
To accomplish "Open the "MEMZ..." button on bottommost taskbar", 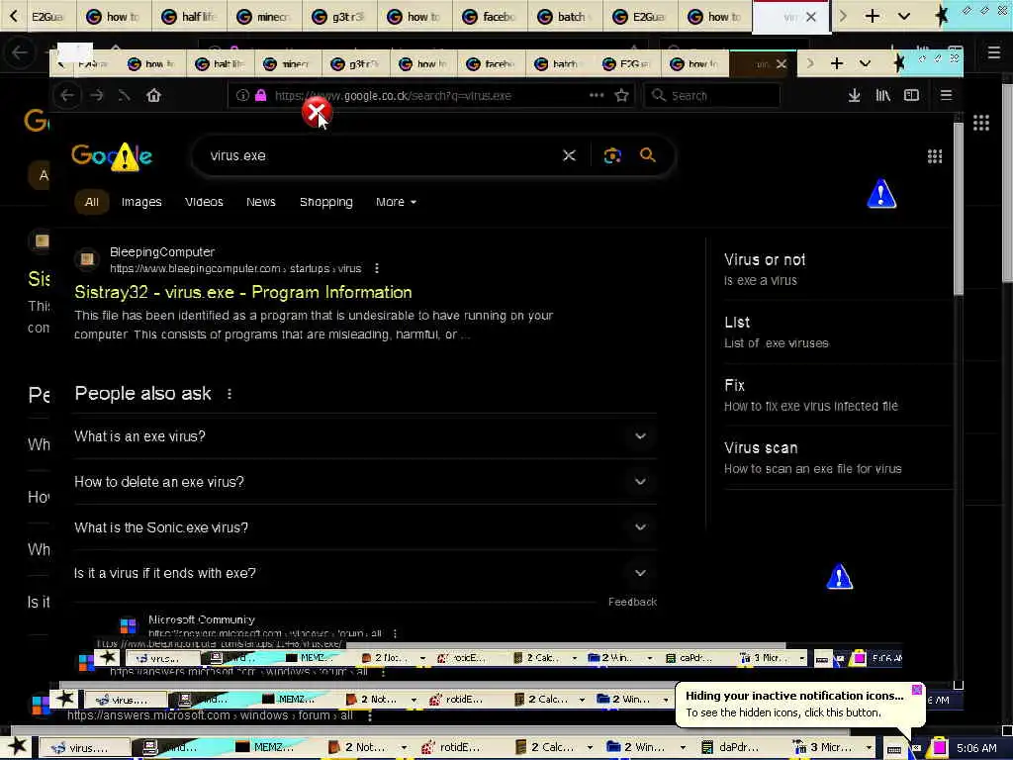I will (x=273, y=748).
